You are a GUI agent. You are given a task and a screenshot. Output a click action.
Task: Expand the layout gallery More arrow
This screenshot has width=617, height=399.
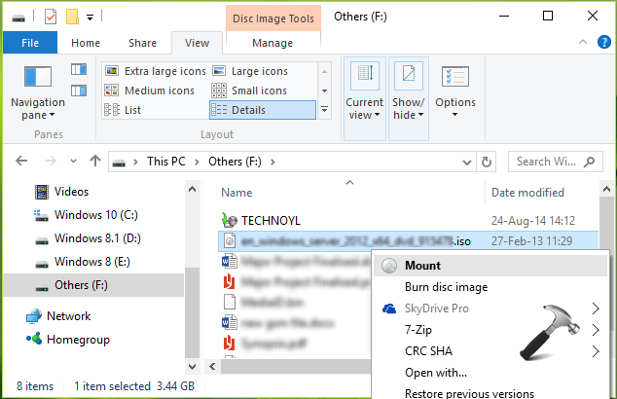[x=325, y=109]
